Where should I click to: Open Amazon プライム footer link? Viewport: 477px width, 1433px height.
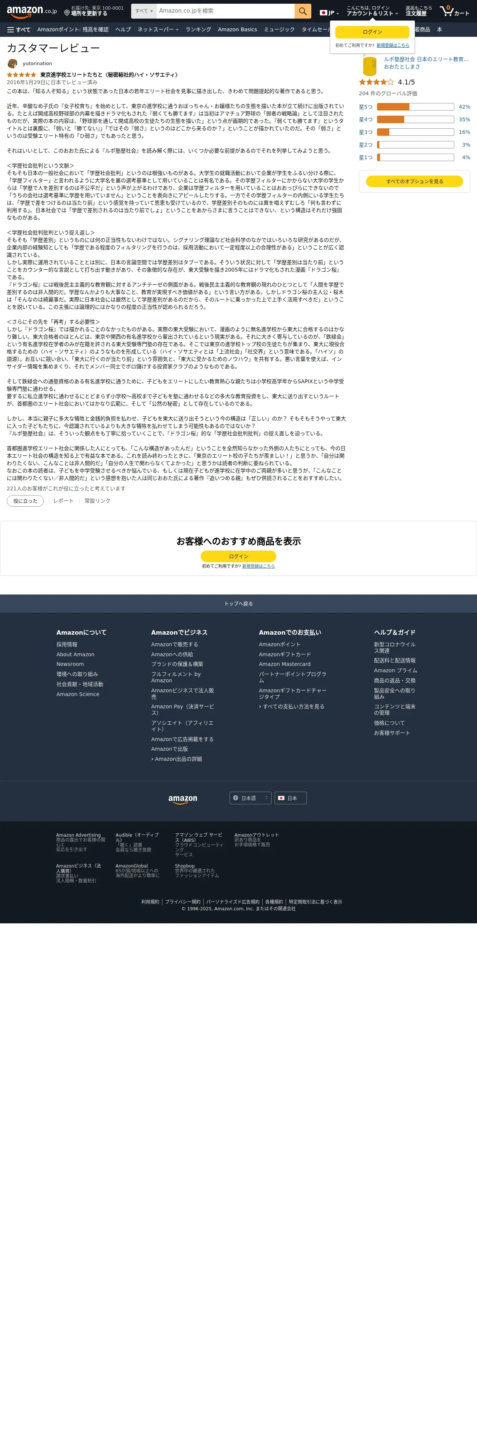click(x=395, y=671)
